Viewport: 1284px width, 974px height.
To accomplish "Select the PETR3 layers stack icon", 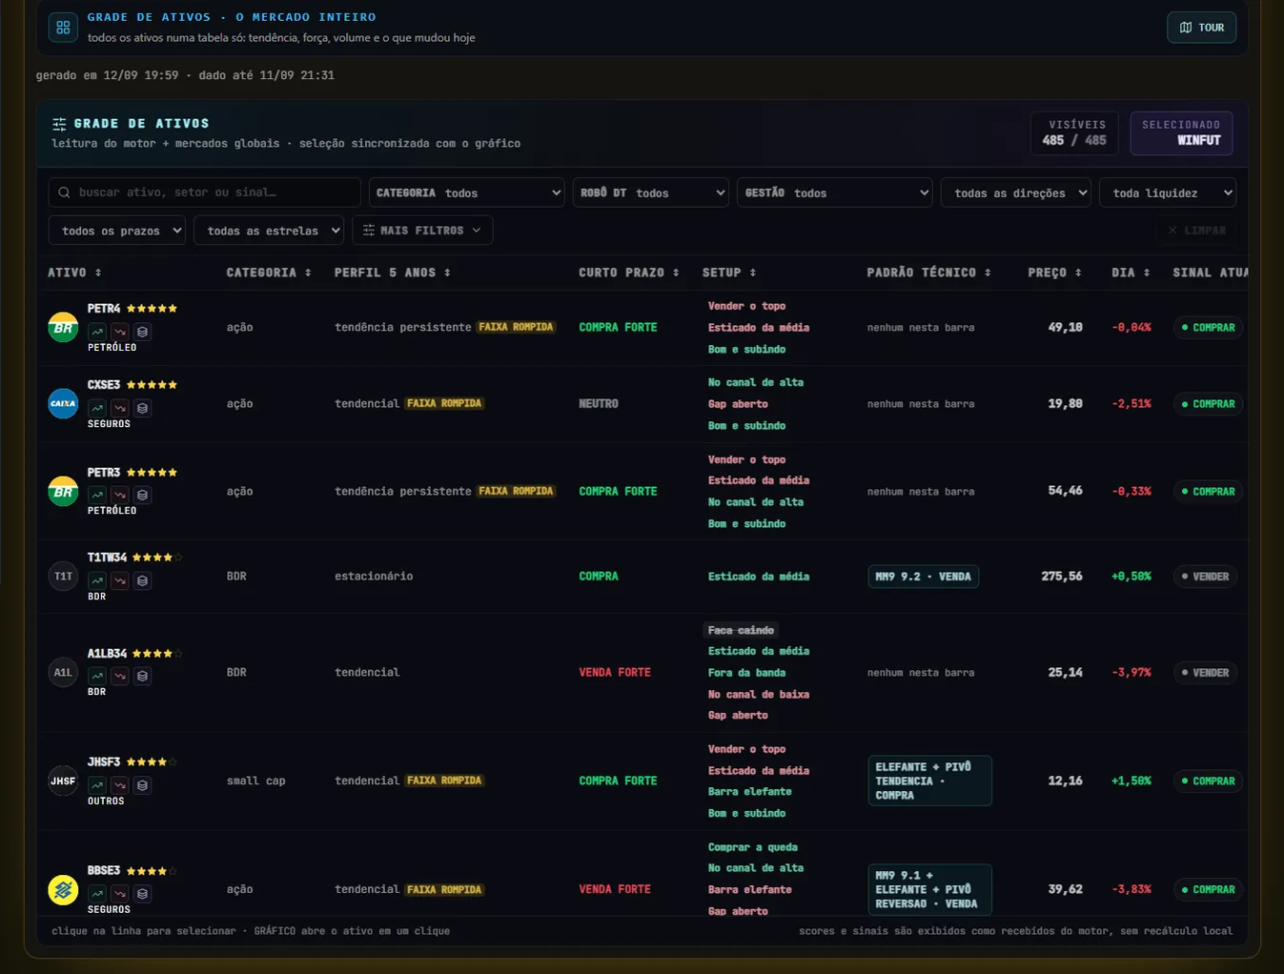I will pos(142,495).
